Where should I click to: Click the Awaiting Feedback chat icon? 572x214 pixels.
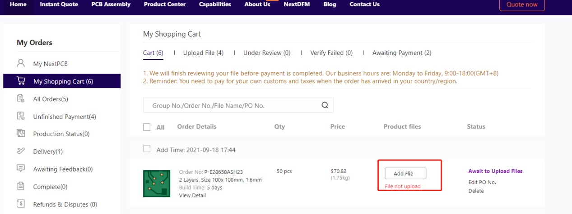click(21, 169)
